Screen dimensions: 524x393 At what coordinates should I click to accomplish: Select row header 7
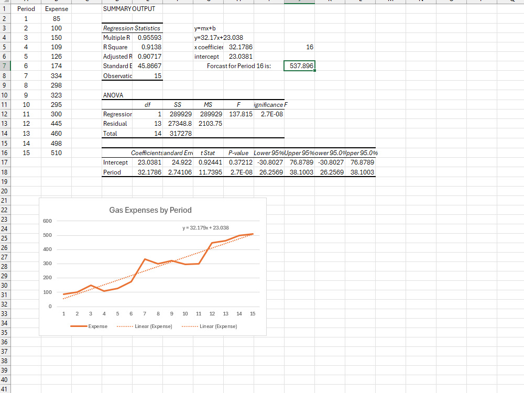click(x=4, y=66)
